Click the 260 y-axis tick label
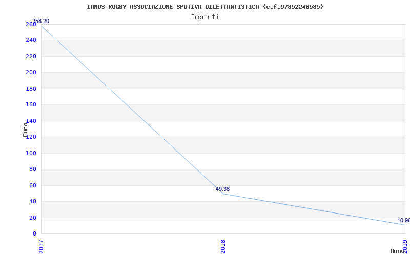Image resolution: width=410 pixels, height=256 pixels. (31, 24)
